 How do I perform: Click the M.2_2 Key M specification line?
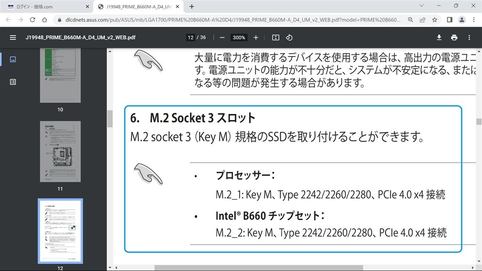point(331,232)
